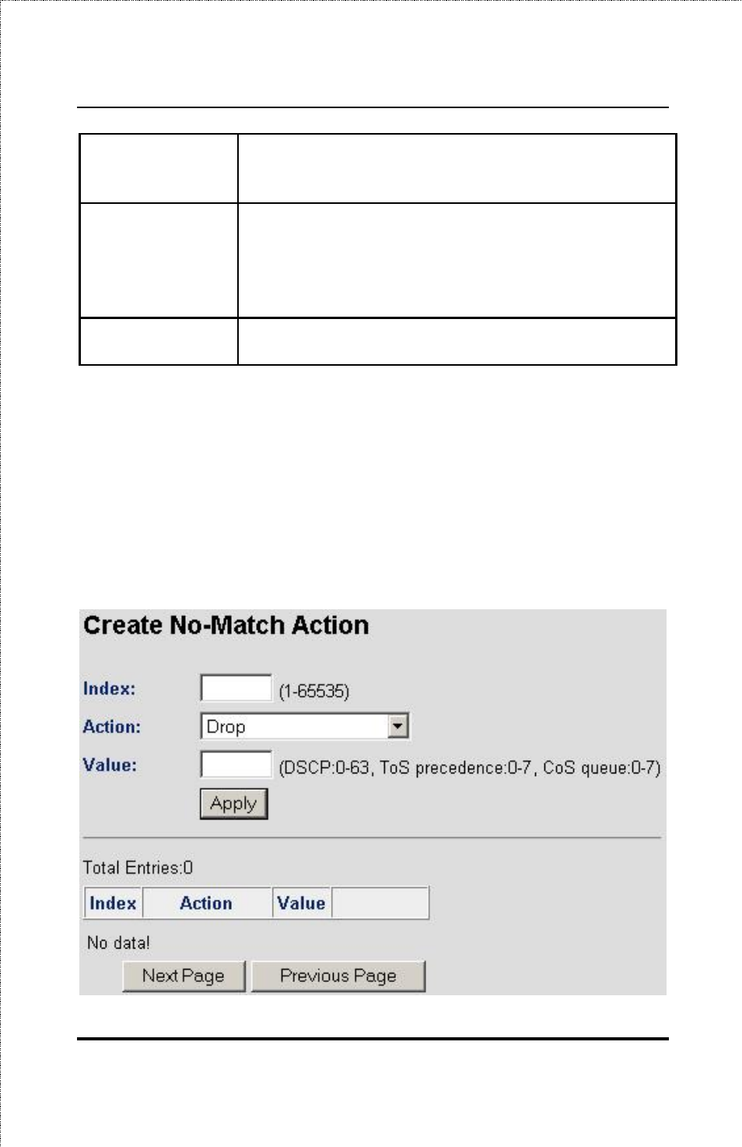Select the Action column header
This screenshot has height=1147, width=742.
point(207,903)
